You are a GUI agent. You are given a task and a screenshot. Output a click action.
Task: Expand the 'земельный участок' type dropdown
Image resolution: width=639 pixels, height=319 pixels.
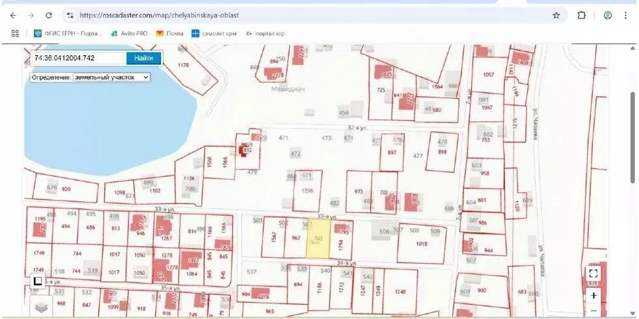pyautogui.click(x=90, y=77)
